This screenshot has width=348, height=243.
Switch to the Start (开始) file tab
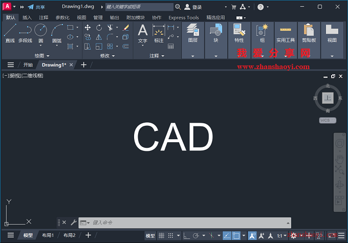[28, 65]
